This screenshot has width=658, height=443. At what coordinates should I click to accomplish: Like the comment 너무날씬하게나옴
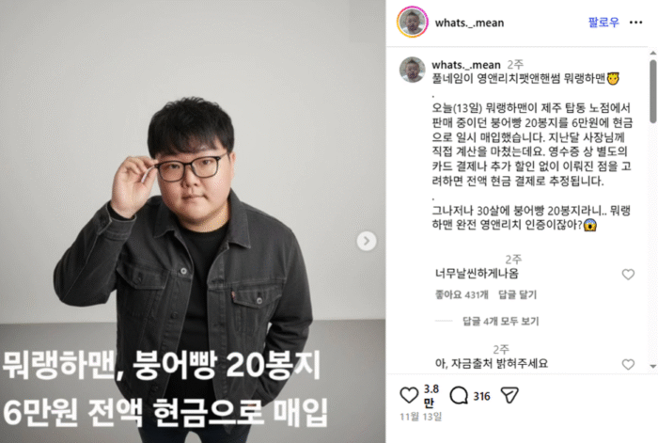[x=628, y=275]
